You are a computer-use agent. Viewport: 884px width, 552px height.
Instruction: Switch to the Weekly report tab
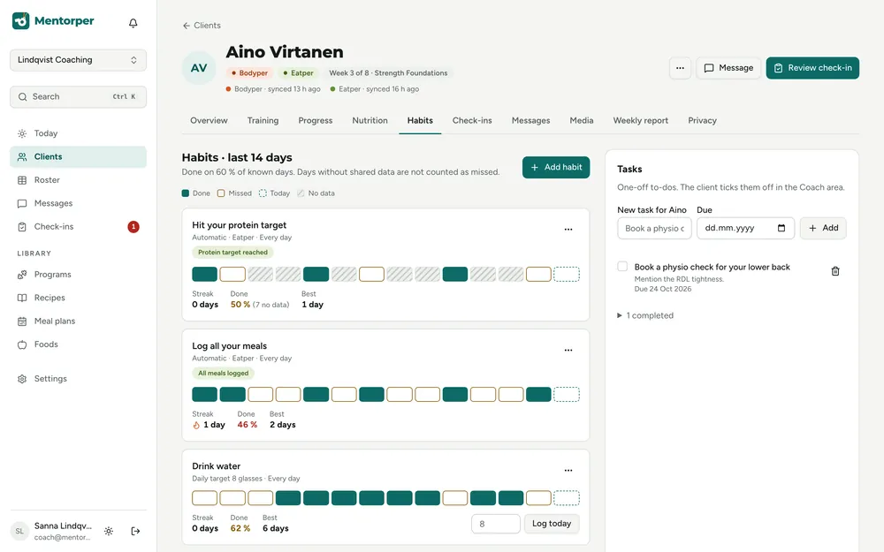640,120
